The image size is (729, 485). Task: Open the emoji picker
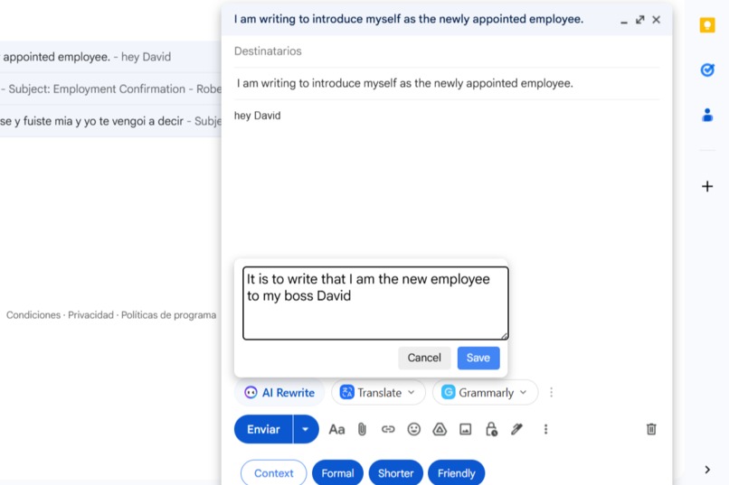point(413,429)
